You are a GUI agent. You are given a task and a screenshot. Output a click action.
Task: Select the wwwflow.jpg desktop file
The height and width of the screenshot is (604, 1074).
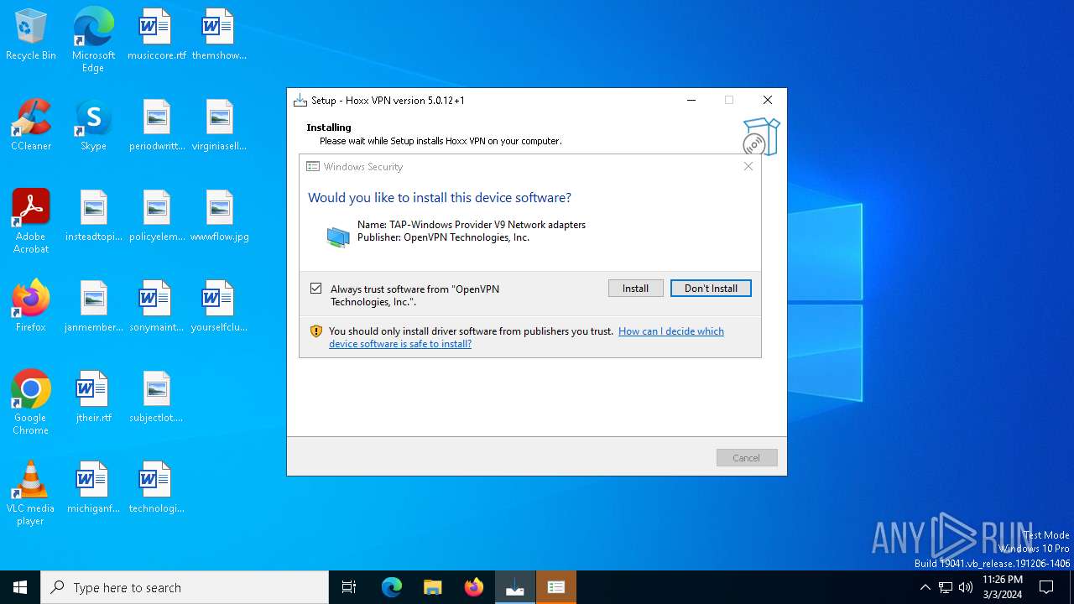click(219, 216)
